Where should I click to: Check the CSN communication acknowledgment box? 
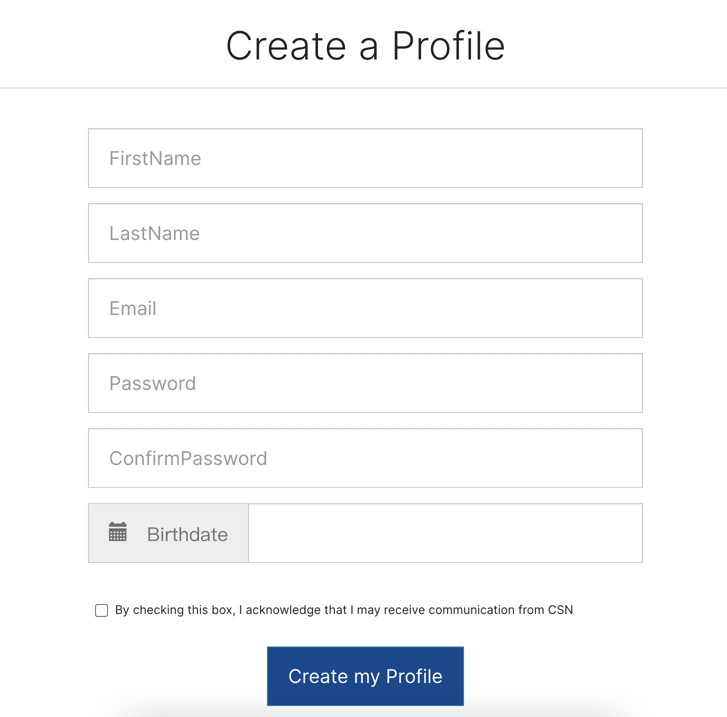pos(101,610)
